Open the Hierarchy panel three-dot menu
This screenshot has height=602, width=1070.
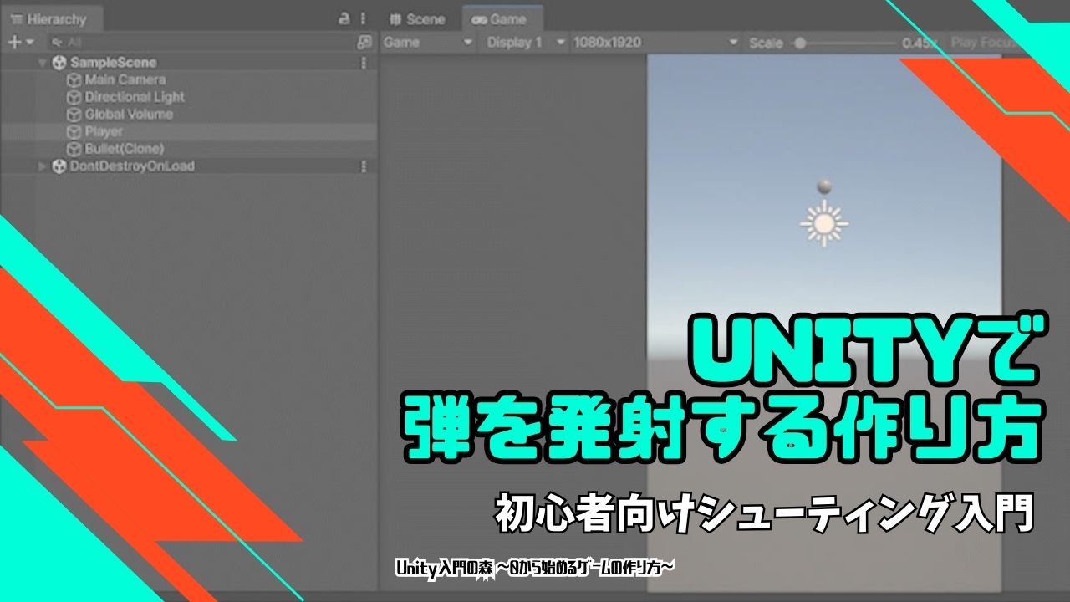[362, 18]
